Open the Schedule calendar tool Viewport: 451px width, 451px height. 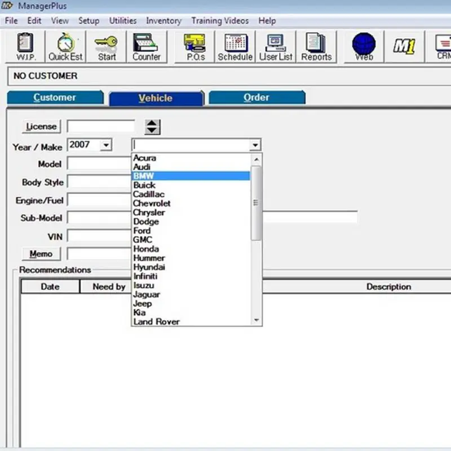tap(235, 47)
